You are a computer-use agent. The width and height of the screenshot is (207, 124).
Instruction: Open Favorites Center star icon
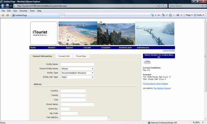click(x=3, y=15)
